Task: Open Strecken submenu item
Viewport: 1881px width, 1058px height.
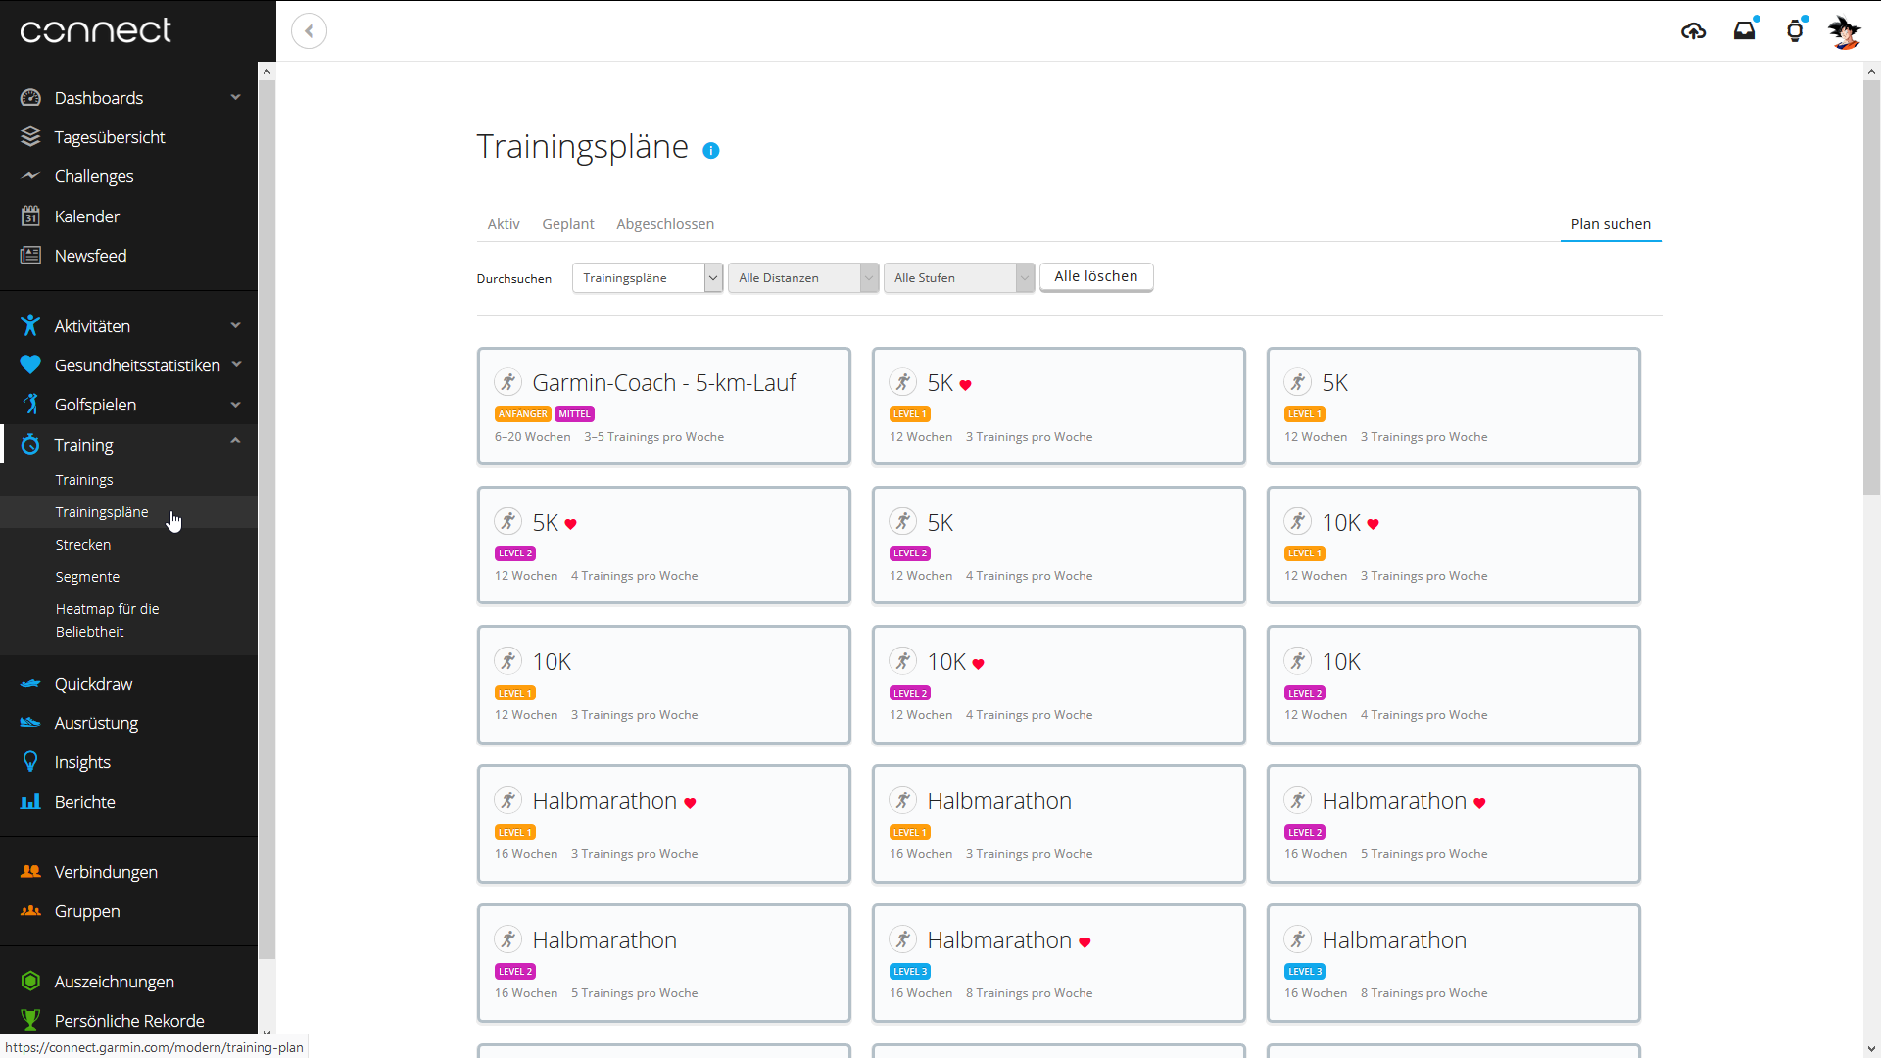Action: [83, 545]
